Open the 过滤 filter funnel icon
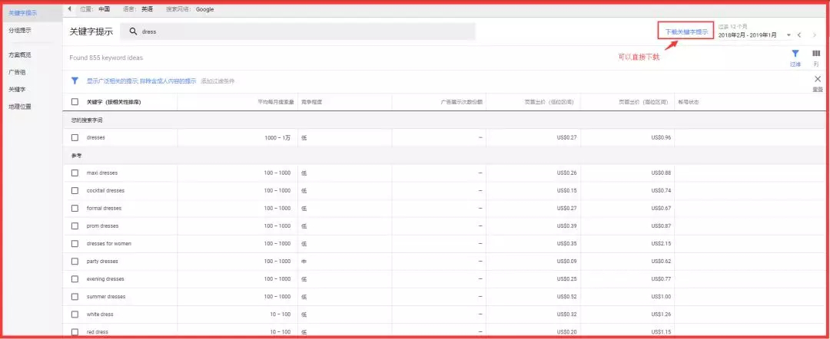Image resolution: width=830 pixels, height=339 pixels. 795,54
